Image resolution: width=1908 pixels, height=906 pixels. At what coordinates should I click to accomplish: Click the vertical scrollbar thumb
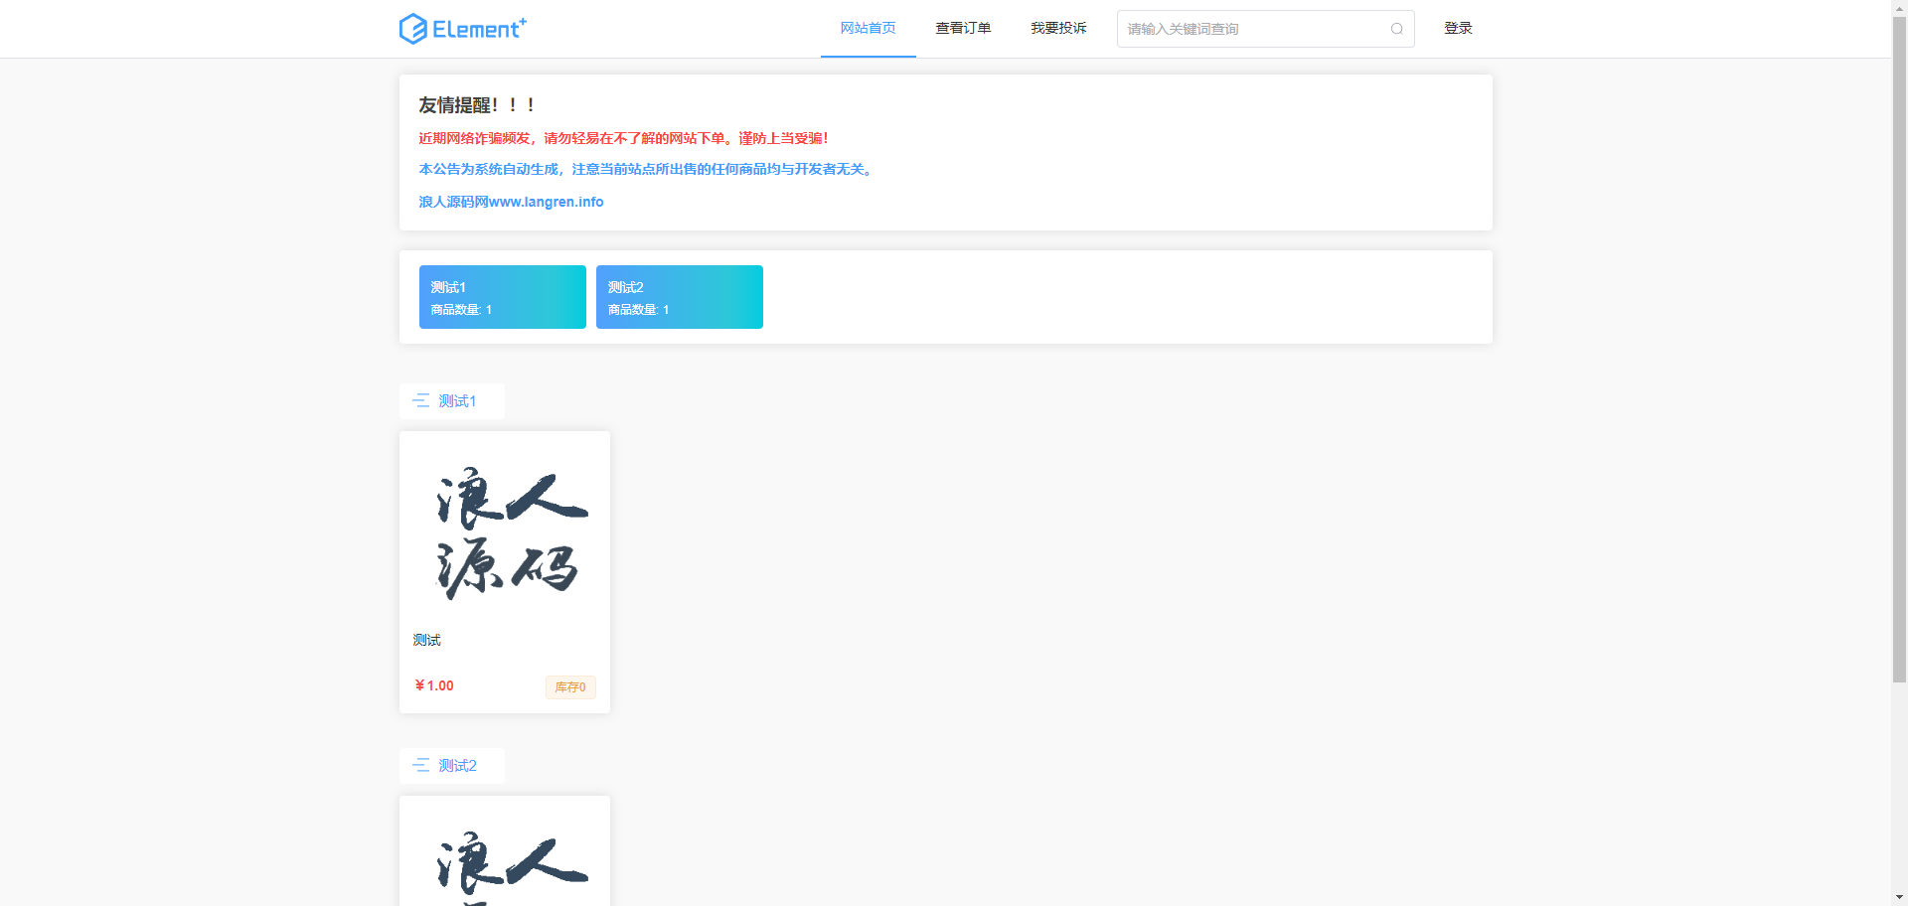click(x=1899, y=350)
